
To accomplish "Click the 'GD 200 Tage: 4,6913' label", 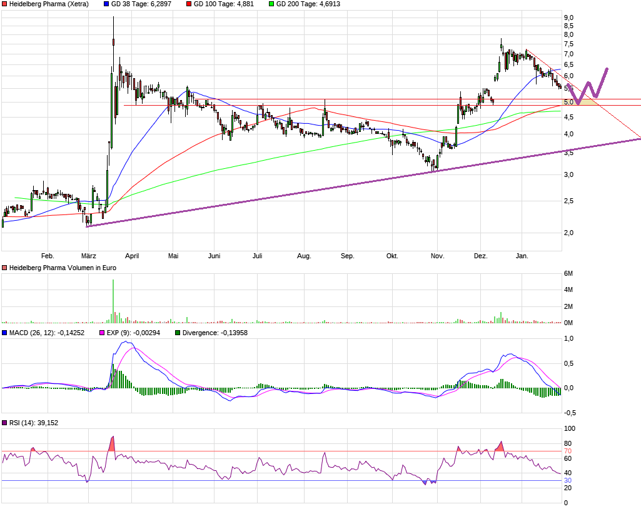I will pos(308,4).
